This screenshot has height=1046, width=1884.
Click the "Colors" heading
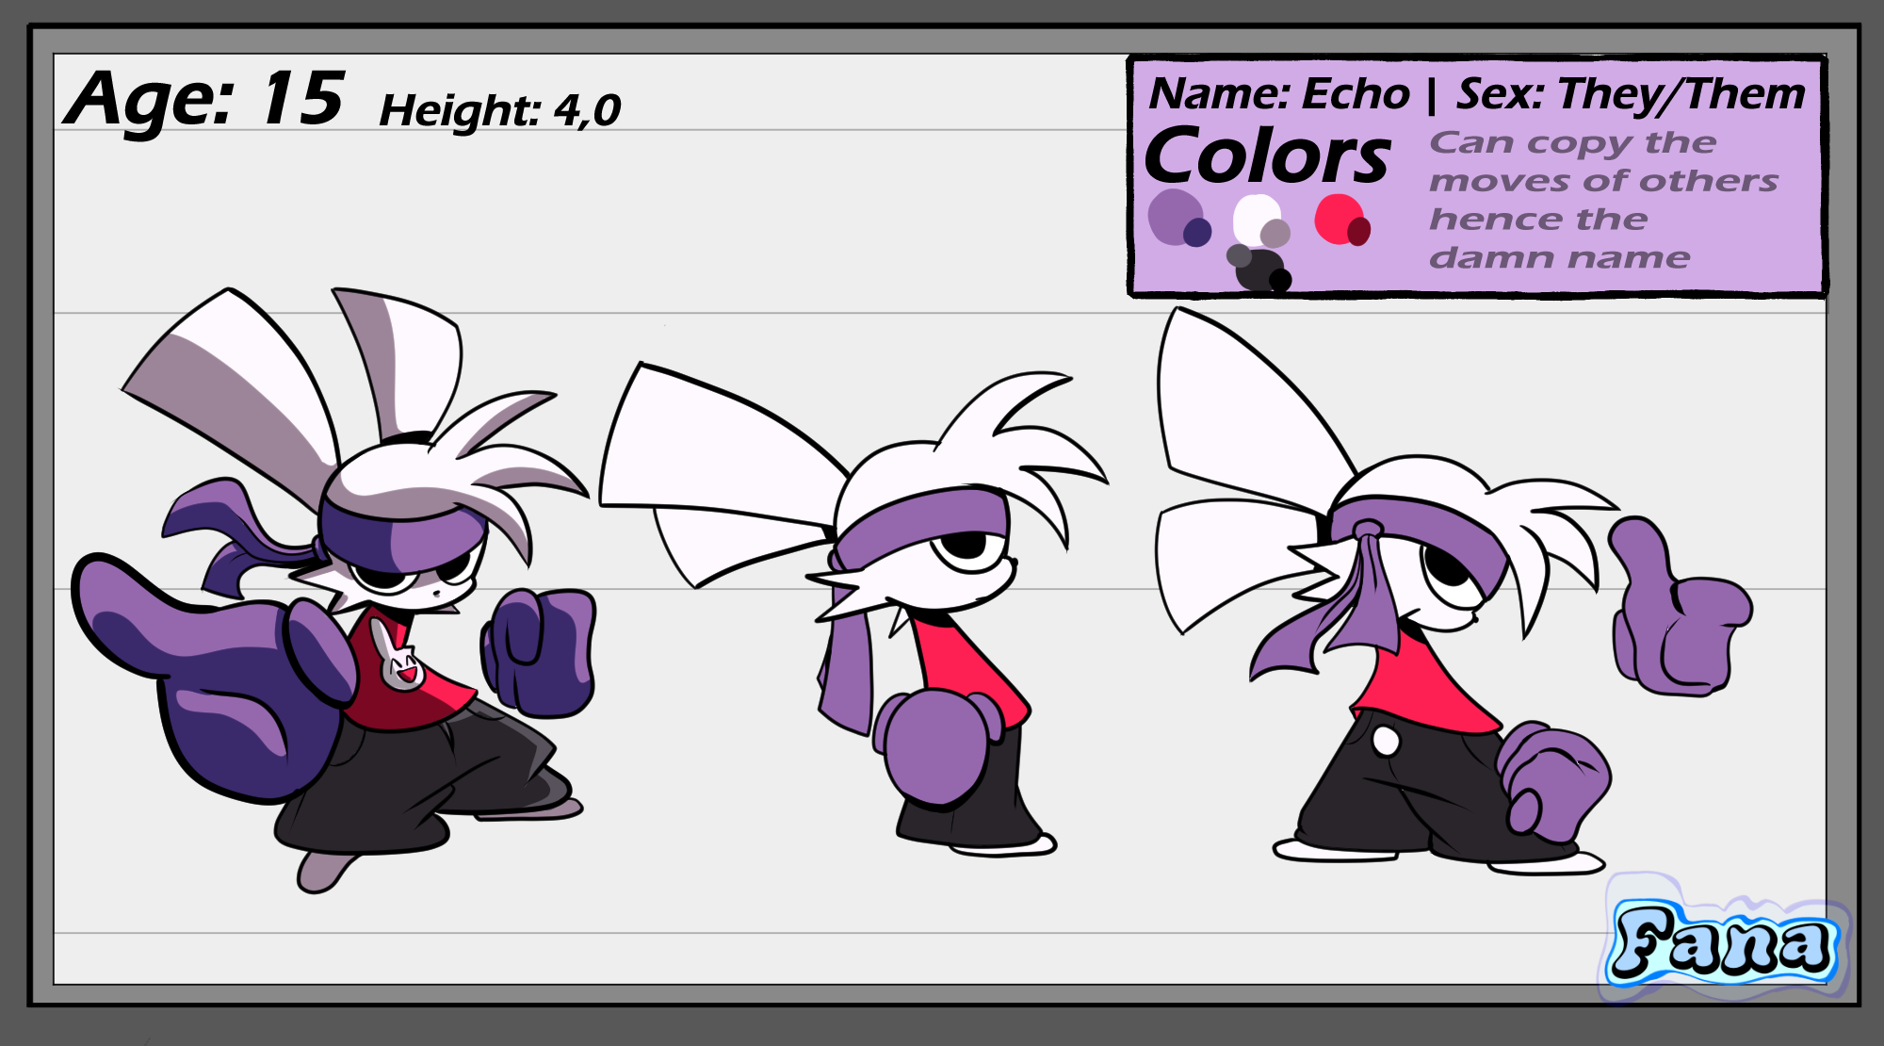pos(1267,155)
